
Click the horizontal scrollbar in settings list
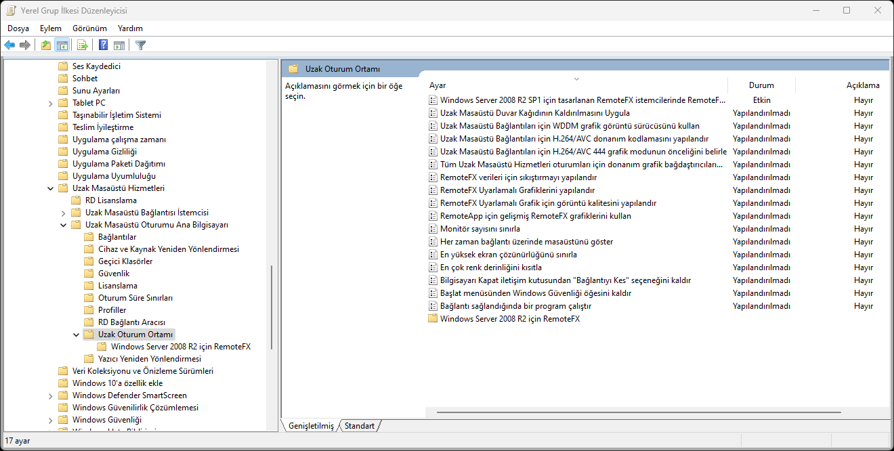(x=638, y=412)
